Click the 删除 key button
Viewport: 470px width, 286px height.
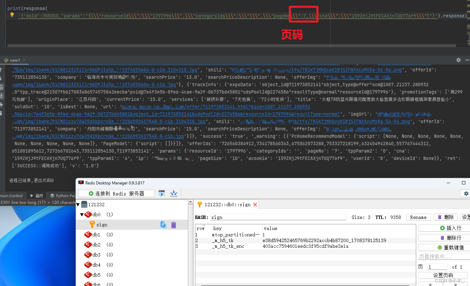[446, 217]
